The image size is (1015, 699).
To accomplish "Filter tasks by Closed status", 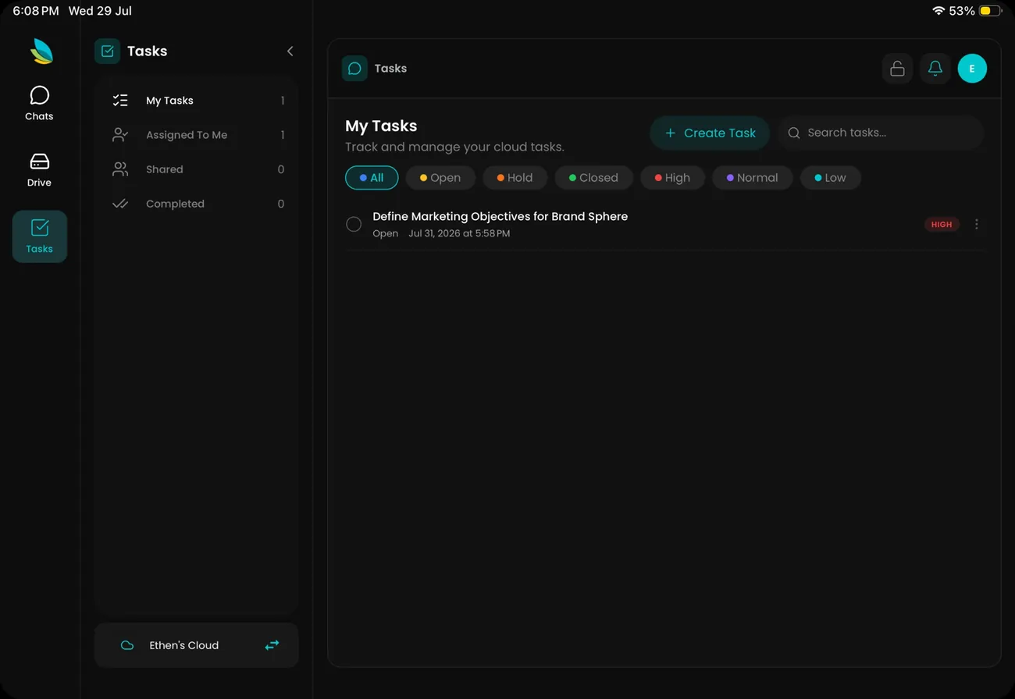I will pyautogui.click(x=593, y=178).
